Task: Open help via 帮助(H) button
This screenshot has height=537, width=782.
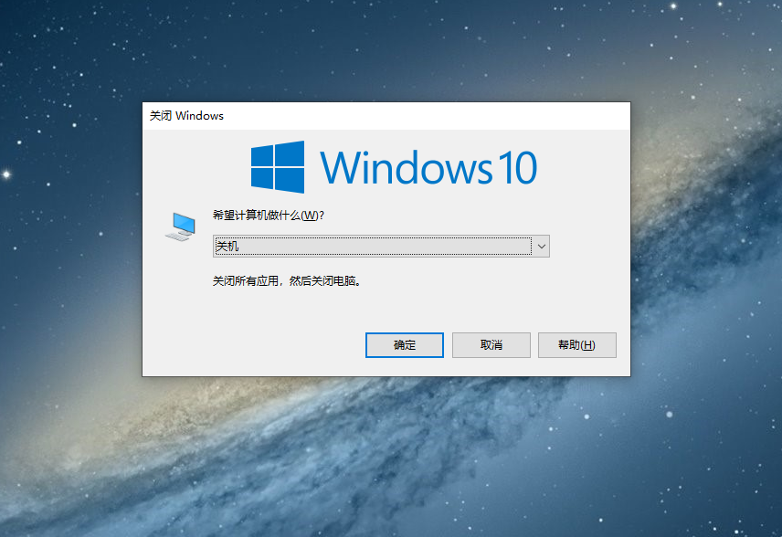Action: point(577,345)
